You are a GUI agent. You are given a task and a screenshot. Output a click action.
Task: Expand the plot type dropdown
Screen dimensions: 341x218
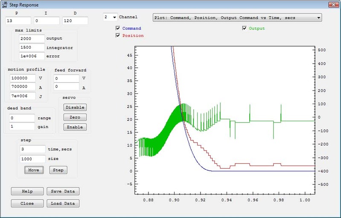(x=318, y=18)
